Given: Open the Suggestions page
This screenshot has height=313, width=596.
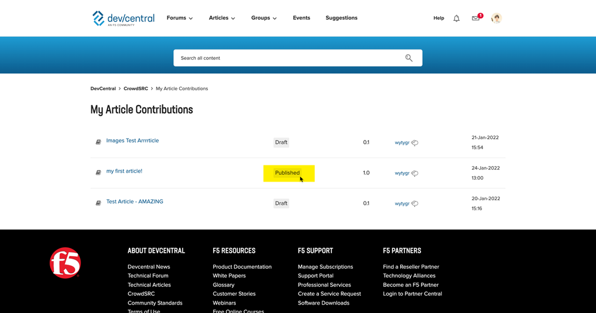Looking at the screenshot, I should (x=342, y=18).
